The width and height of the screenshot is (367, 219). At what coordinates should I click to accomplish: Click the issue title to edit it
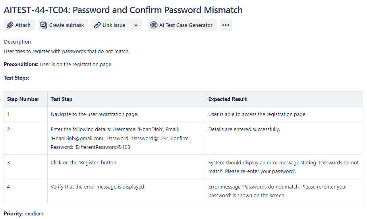(123, 10)
